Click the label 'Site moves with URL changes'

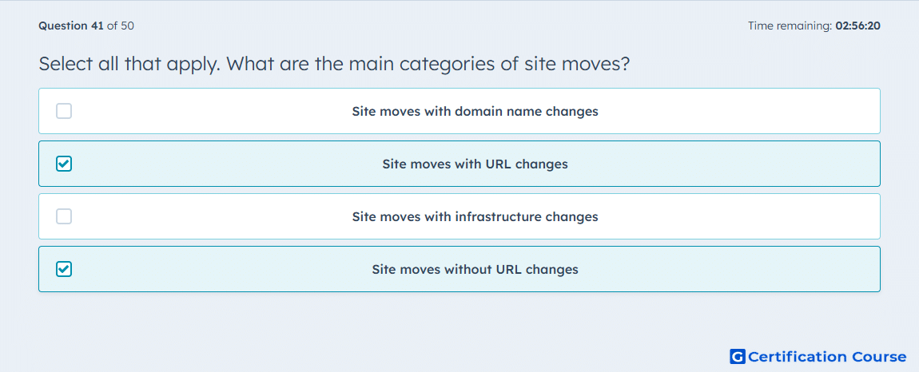point(475,164)
